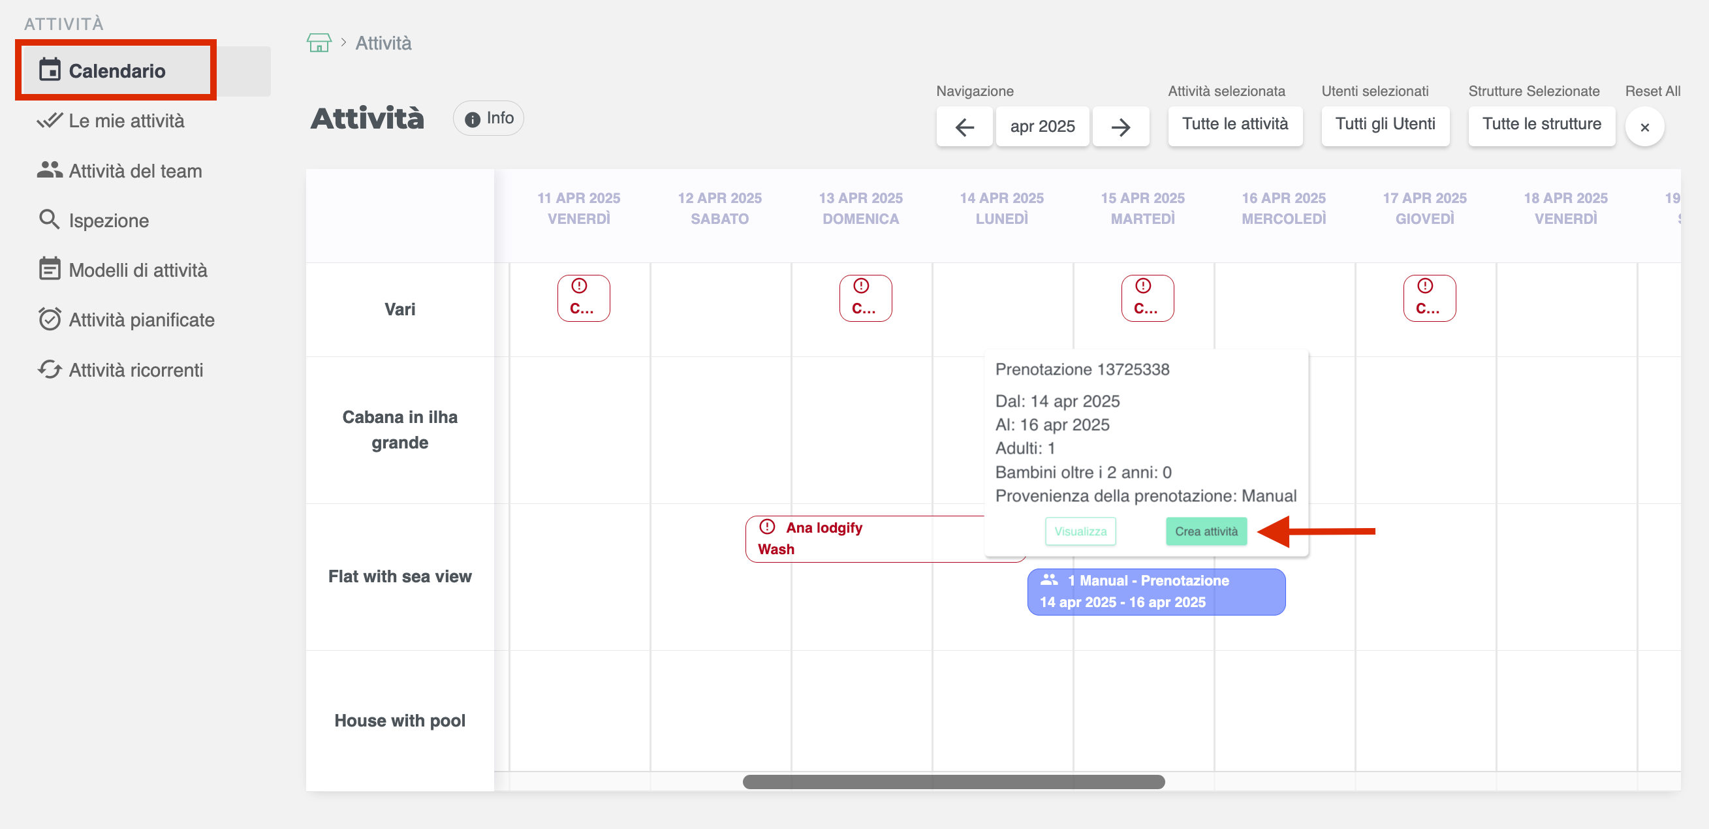Click the previous month arrow
1709x829 pixels.
point(964,127)
